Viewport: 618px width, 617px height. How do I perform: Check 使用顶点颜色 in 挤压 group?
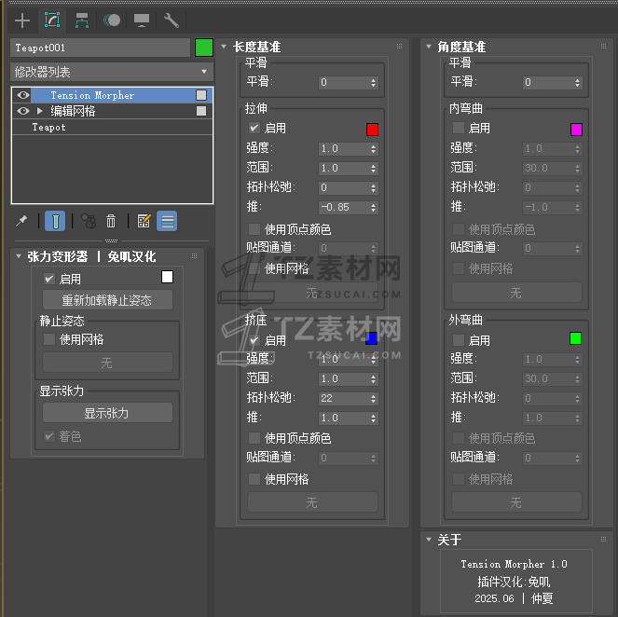pyautogui.click(x=254, y=438)
